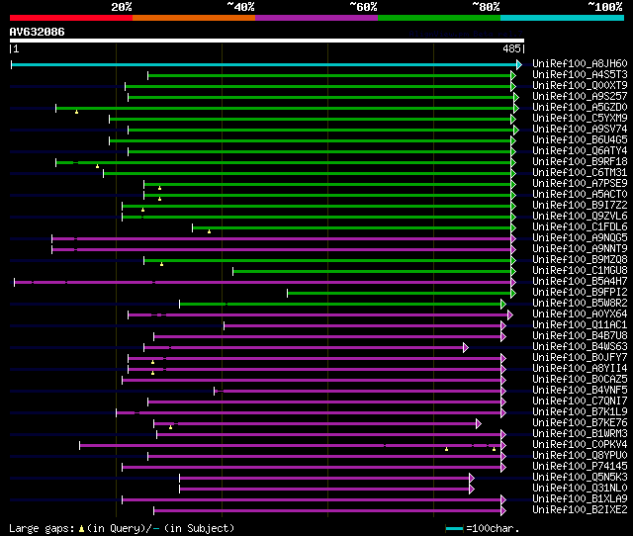Viewport: 633px width, 536px height.
Task: Click the yellow gap marker under UniRef100_C1FDL6
Action: (x=209, y=231)
